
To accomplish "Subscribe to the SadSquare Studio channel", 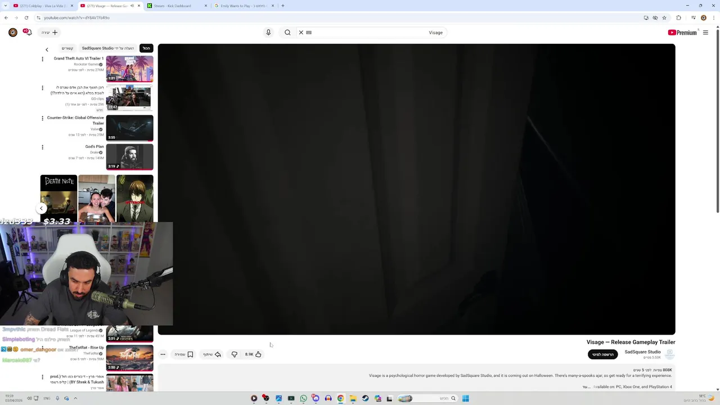I will pos(602,354).
